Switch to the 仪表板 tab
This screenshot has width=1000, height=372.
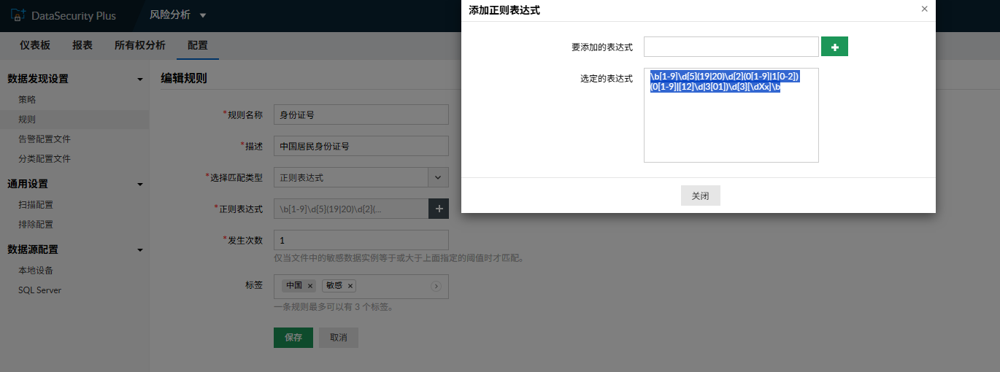pyautogui.click(x=35, y=45)
